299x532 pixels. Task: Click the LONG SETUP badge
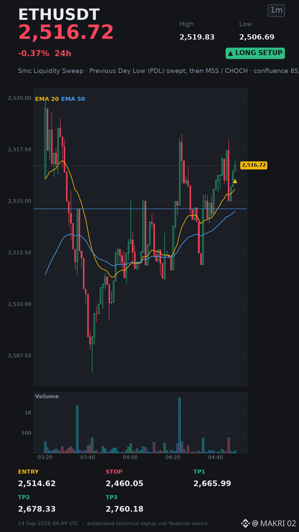tap(255, 53)
